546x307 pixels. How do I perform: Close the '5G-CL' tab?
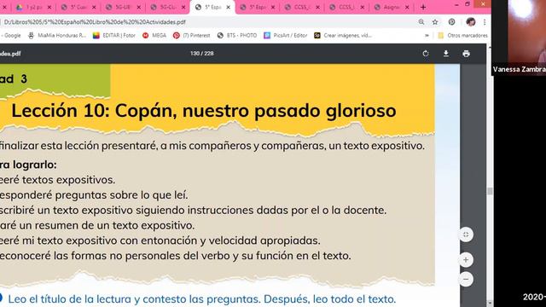click(183, 7)
